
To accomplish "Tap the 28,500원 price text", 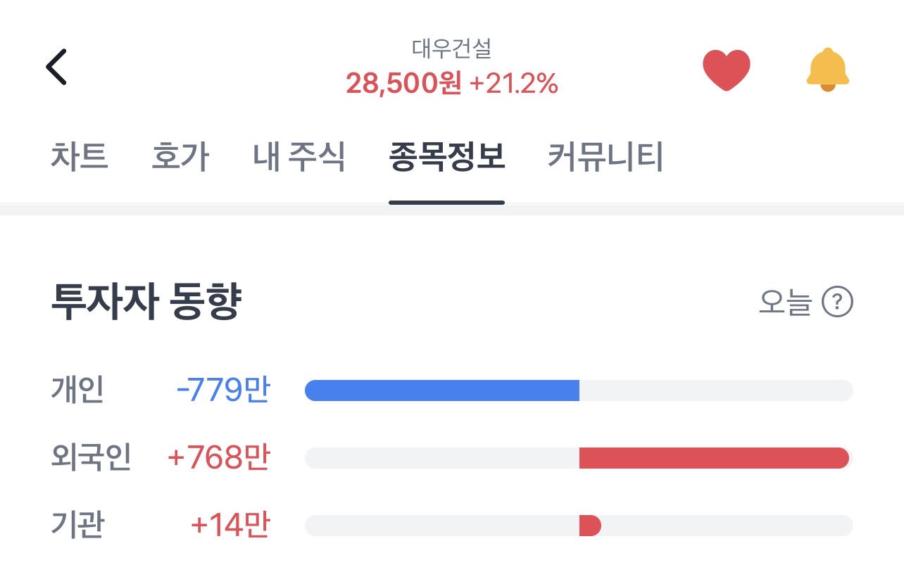I will point(403,84).
